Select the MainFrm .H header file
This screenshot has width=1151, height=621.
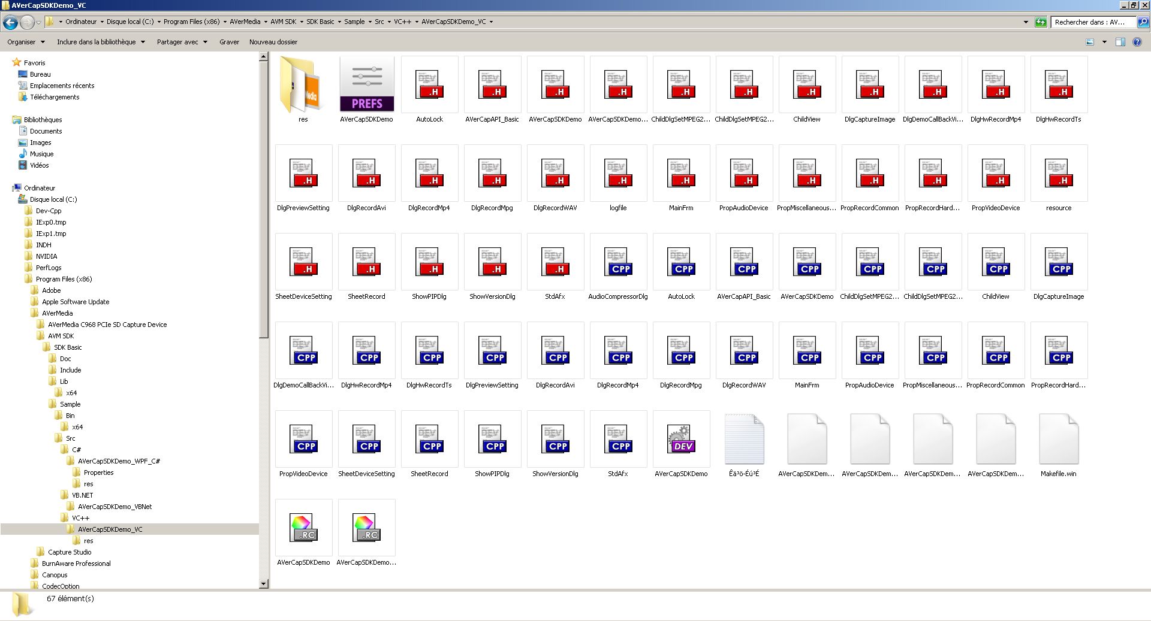click(682, 173)
